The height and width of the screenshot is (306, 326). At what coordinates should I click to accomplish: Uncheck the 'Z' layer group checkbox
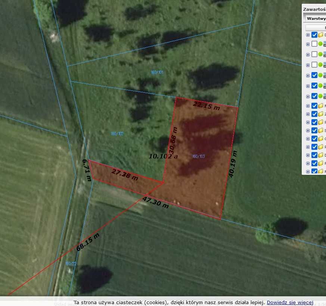pyautogui.click(x=314, y=114)
